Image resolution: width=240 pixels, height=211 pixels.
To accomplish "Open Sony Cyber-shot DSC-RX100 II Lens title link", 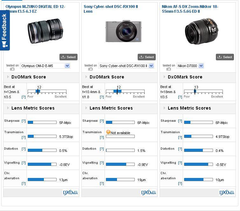I will click(111, 9).
